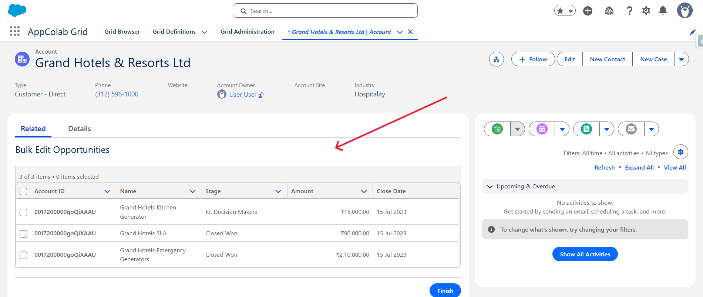
Task: Follow this account
Action: [533, 59]
